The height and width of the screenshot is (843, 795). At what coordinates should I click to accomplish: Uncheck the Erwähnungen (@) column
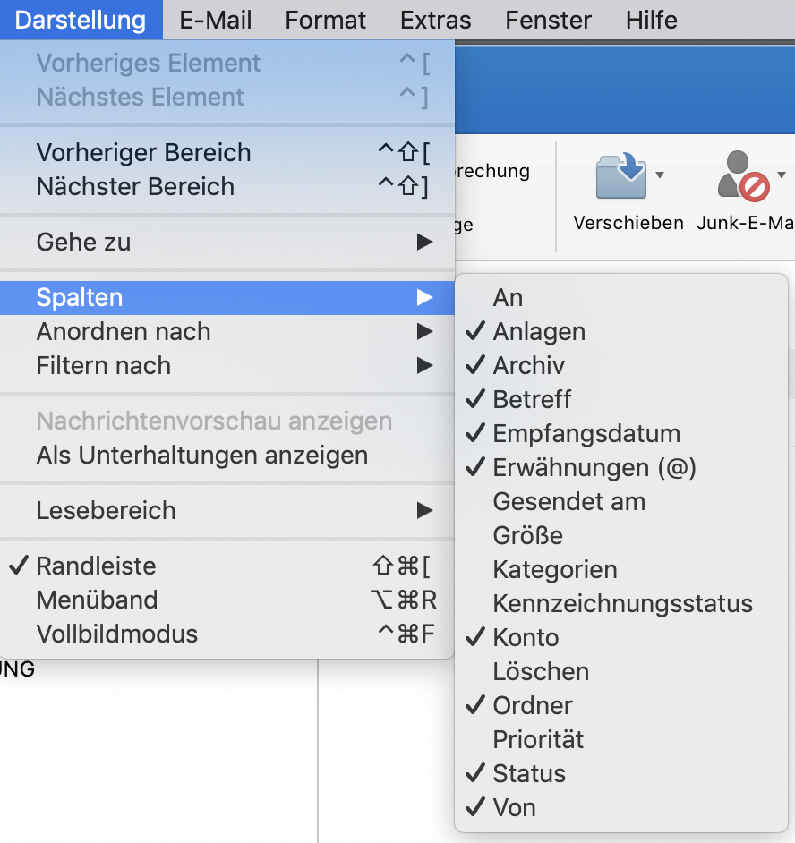point(621,467)
